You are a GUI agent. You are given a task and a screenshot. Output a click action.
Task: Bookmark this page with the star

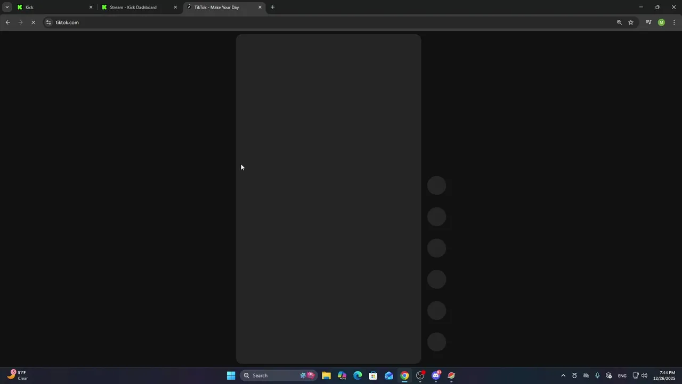pyautogui.click(x=631, y=22)
